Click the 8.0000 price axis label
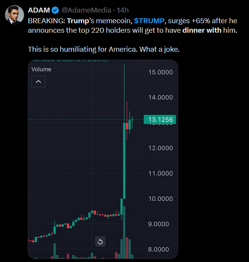 pos(158,249)
